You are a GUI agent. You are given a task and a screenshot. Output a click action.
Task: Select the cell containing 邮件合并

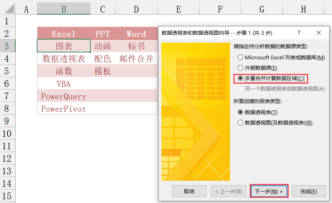click(136, 58)
